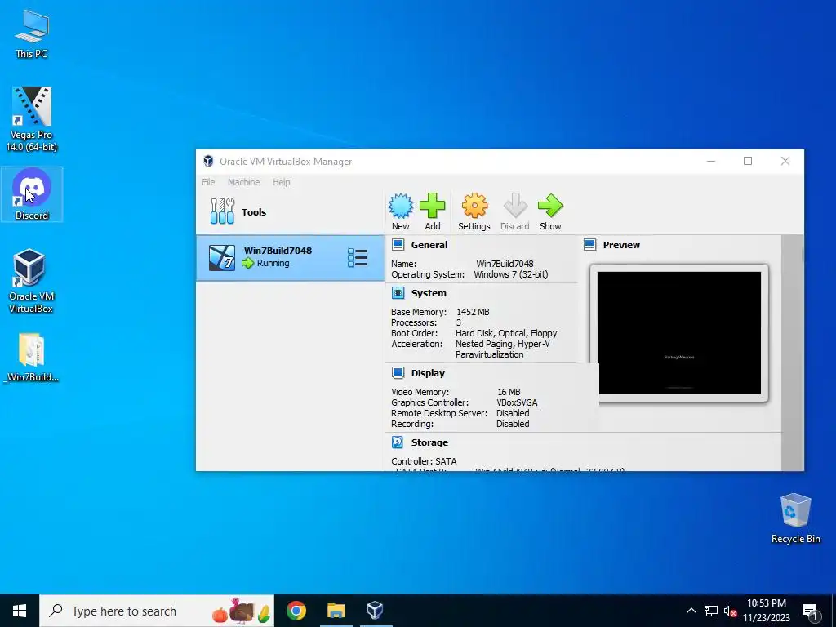Click the Preview section monitor icon

tap(589, 245)
